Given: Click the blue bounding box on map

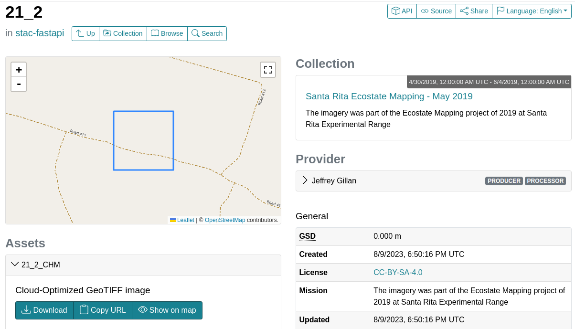Looking at the screenshot, I should 143,140.
